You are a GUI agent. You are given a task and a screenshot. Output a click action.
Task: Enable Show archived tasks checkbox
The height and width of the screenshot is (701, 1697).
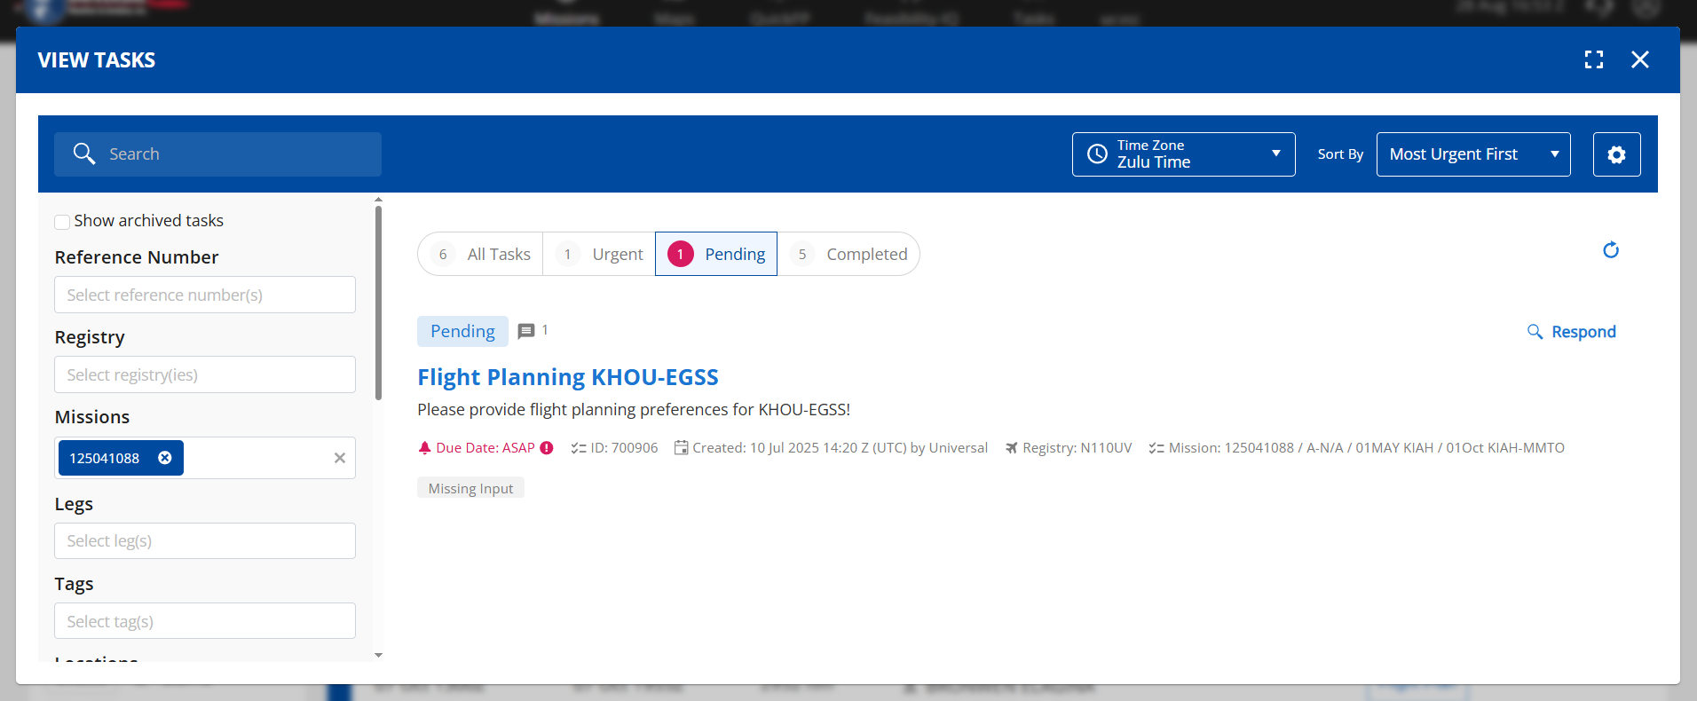[x=62, y=222]
